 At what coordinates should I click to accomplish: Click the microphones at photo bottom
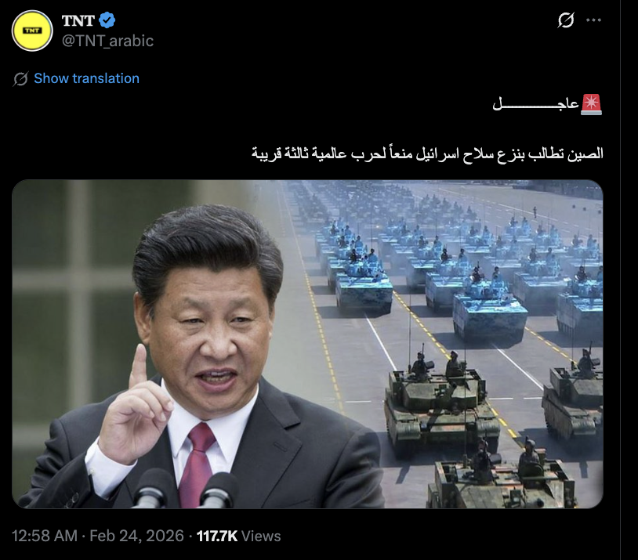click(185, 489)
